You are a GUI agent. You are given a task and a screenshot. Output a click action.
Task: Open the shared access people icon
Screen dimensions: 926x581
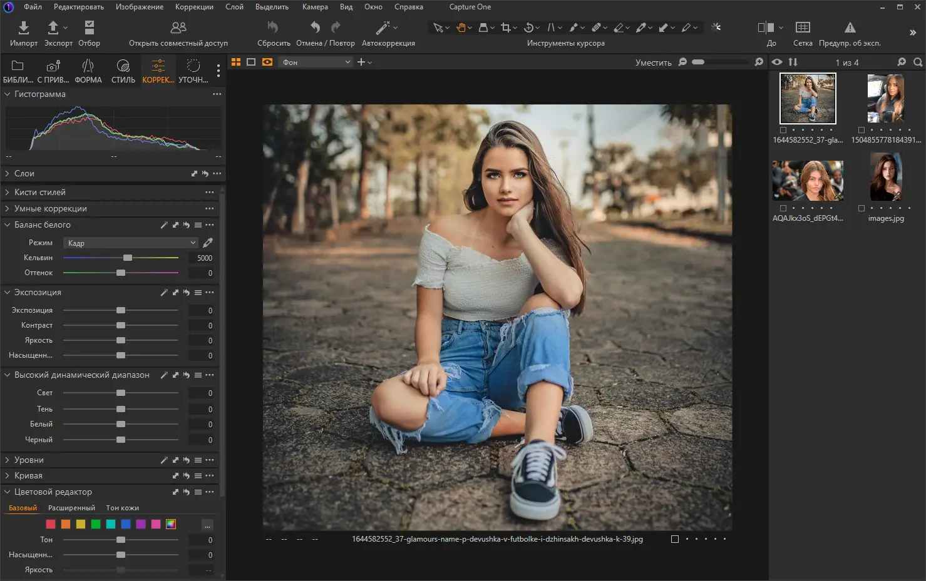click(x=178, y=28)
